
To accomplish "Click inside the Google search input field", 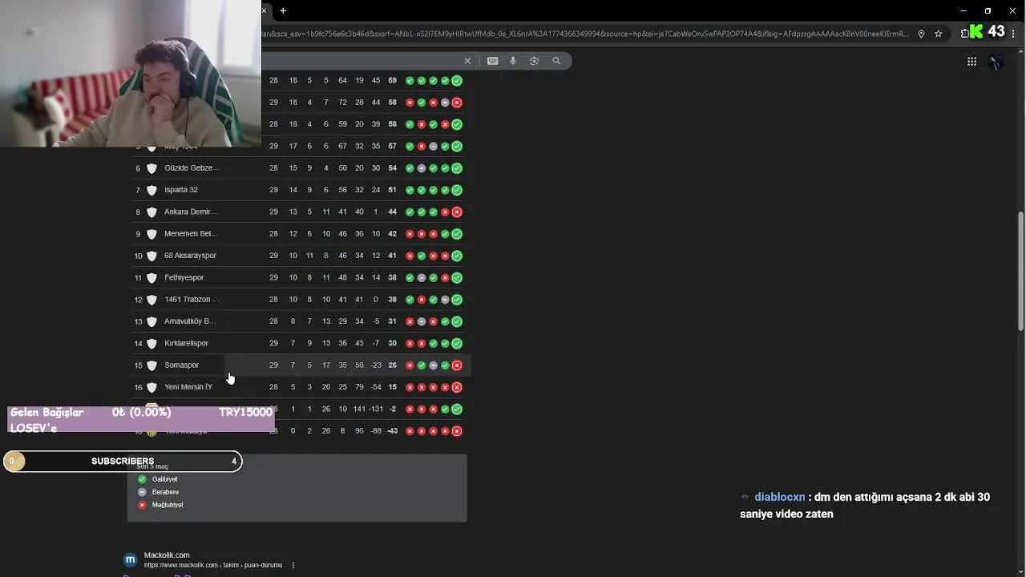I will click(x=361, y=61).
